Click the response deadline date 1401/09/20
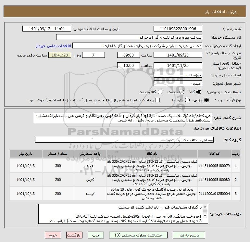250x242 pixels. point(178,55)
